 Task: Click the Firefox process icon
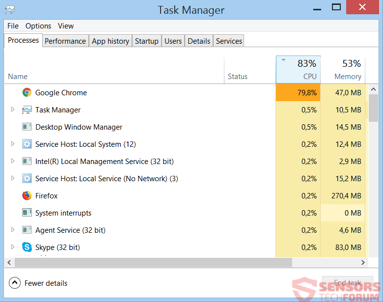[27, 196]
